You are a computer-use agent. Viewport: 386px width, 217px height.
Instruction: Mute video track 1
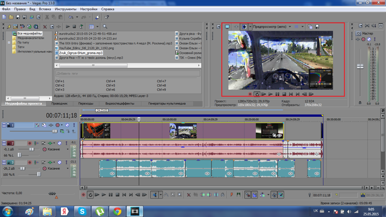[67, 125]
